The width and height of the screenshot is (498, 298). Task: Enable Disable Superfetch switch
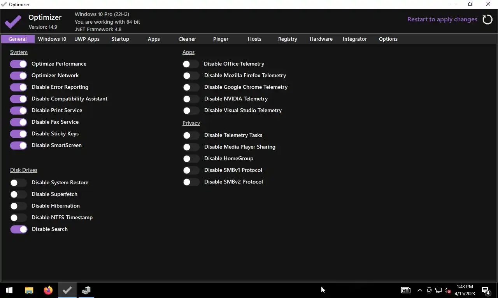(19, 194)
